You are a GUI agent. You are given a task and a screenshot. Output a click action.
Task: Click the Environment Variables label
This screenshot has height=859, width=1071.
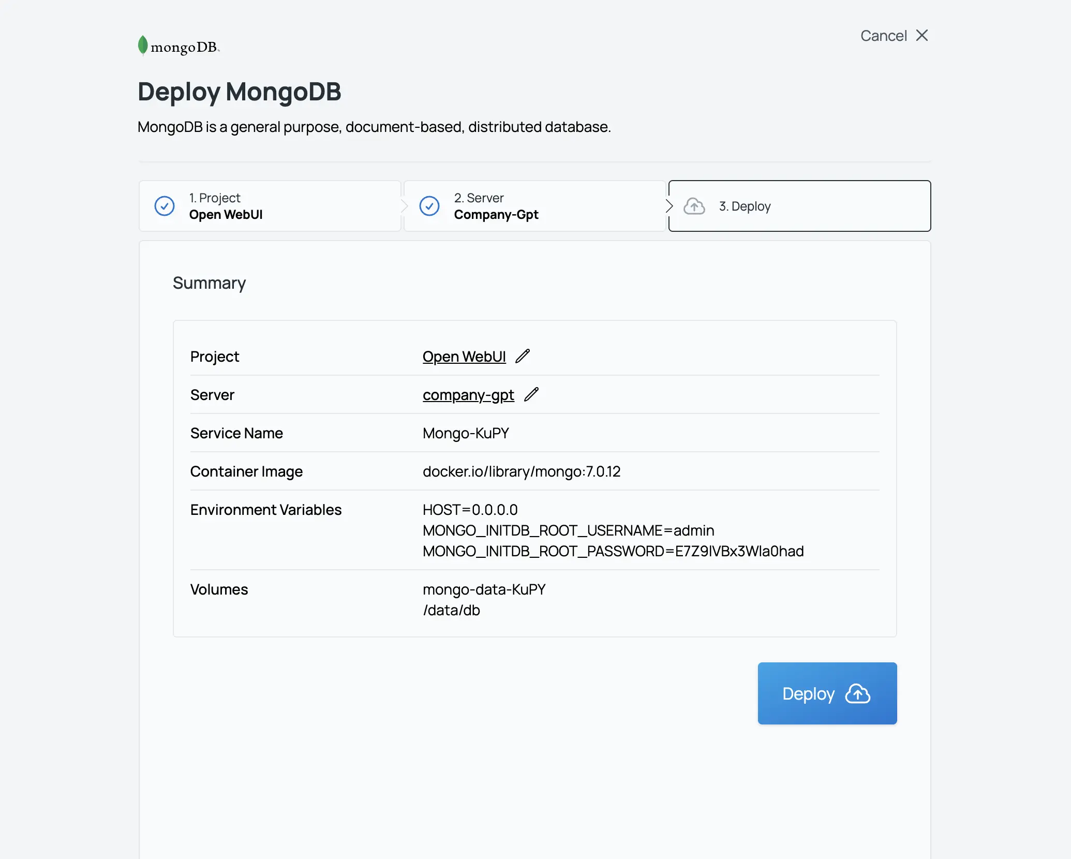coord(266,510)
